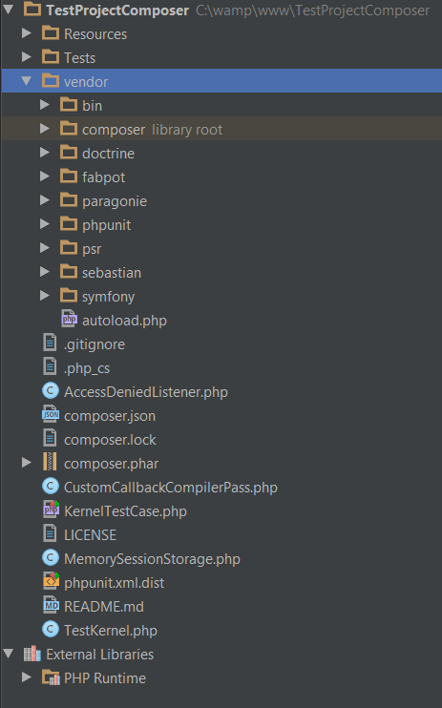Image resolution: width=442 pixels, height=708 pixels.
Task: Click the PHP Runtime library folder icon
Action: (51, 677)
